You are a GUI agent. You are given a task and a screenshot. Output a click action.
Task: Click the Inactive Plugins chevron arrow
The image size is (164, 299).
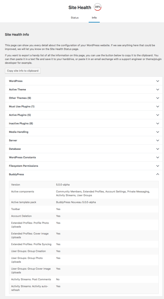point(157,123)
